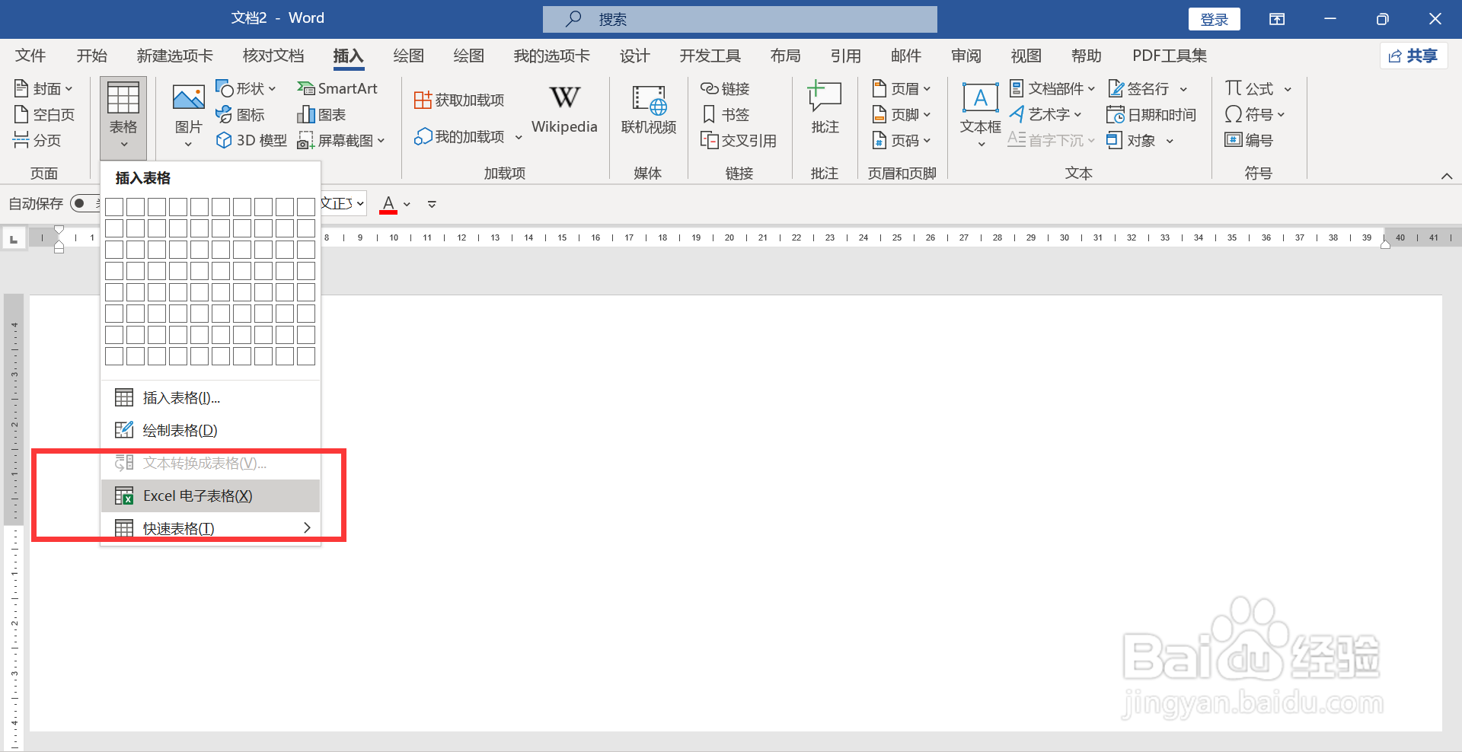Pick the top-left cell in table grid
This screenshot has height=752, width=1462.
(114, 207)
